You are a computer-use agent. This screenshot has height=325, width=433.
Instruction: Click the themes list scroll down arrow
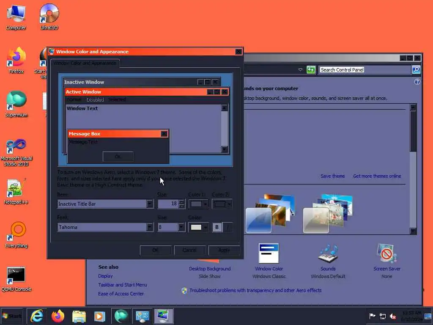click(x=413, y=231)
